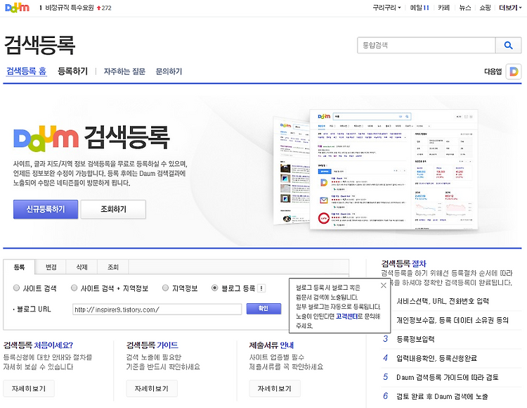Open 문의하기 navigation link
527x408 pixels.
[169, 71]
